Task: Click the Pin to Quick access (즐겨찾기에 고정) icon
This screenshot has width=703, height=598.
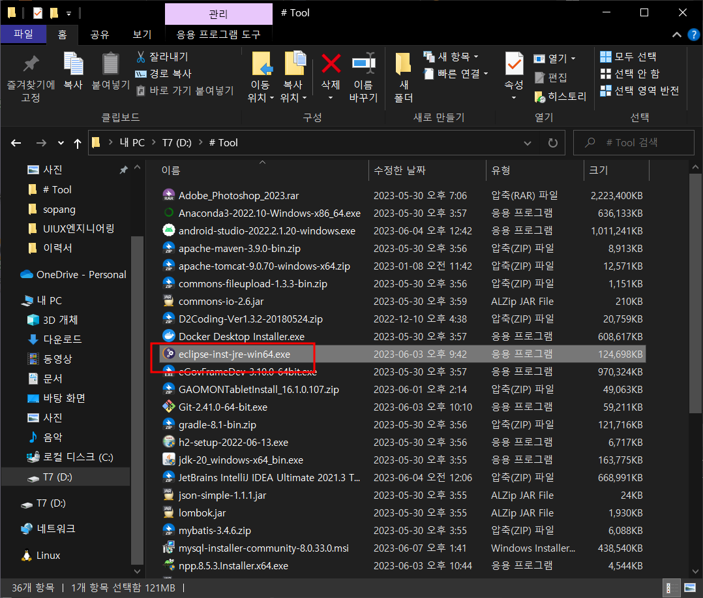Action: click(x=31, y=64)
